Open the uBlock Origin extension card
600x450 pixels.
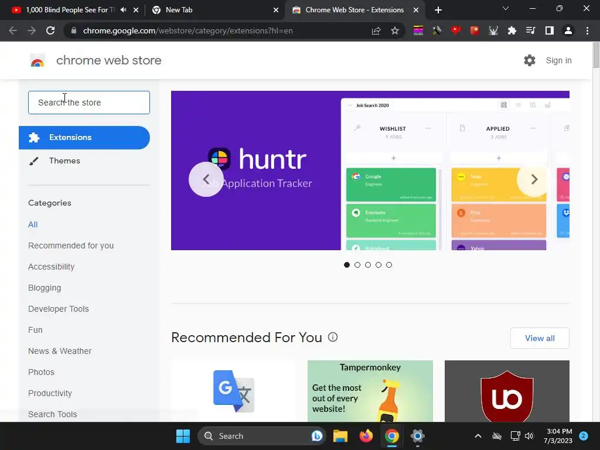pyautogui.click(x=507, y=391)
